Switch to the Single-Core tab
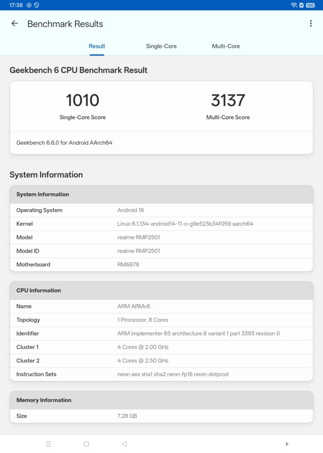This screenshot has width=323, height=453. click(x=161, y=46)
